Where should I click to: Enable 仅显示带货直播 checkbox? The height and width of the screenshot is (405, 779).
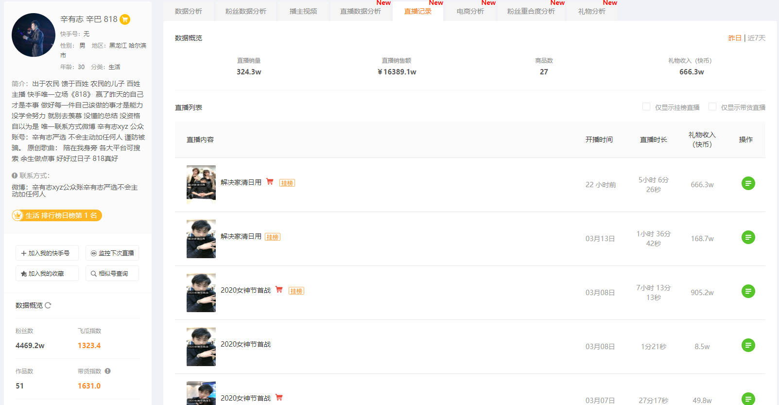point(712,106)
